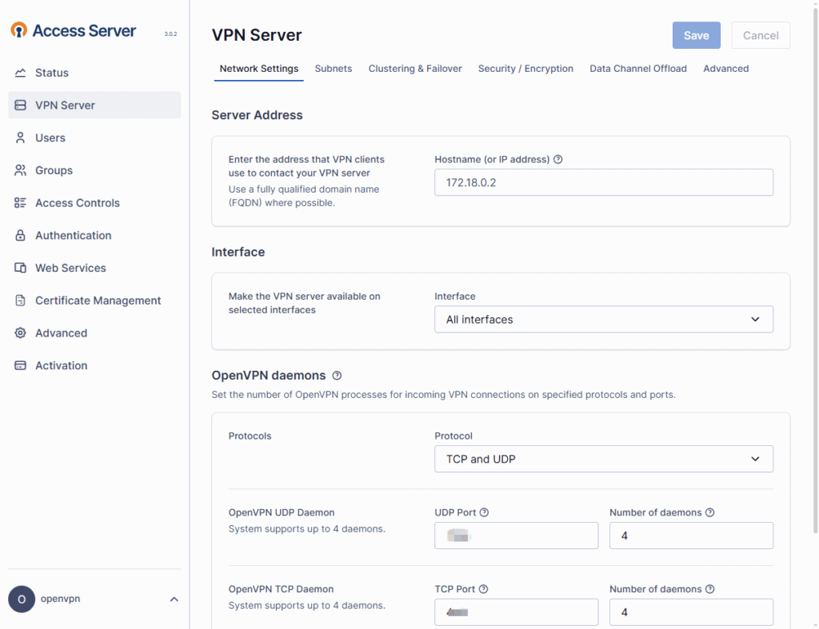Click help icon beside UDP Port
The height and width of the screenshot is (629, 819).
[x=484, y=512]
